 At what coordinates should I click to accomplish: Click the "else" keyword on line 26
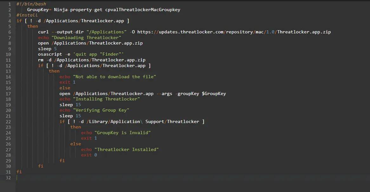click(76, 144)
